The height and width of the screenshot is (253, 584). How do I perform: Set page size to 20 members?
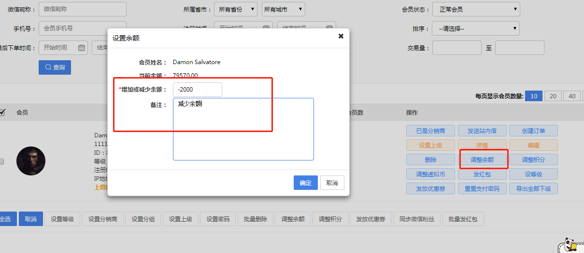(x=553, y=96)
